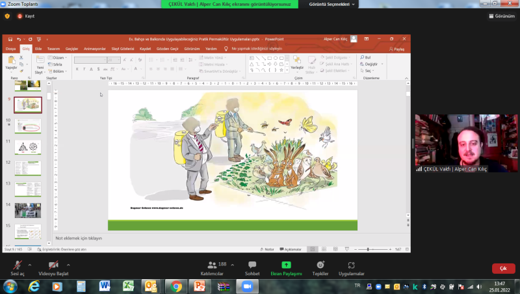Open the Tasarım ribbon tab

click(53, 49)
